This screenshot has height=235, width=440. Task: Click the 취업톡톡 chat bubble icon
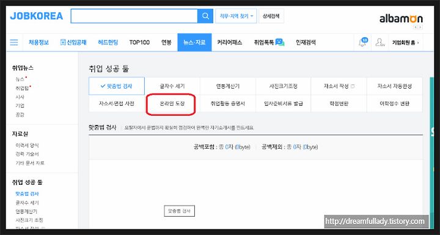click(280, 42)
